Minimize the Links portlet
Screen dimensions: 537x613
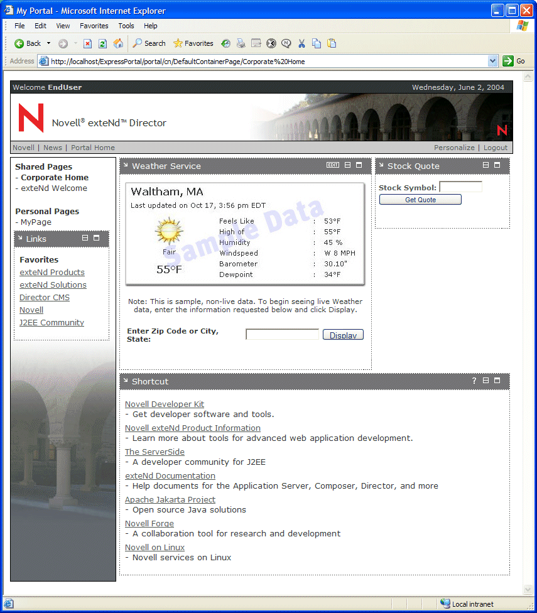coord(85,237)
